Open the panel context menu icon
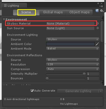This screenshot has height=109, width=106. (101, 6)
